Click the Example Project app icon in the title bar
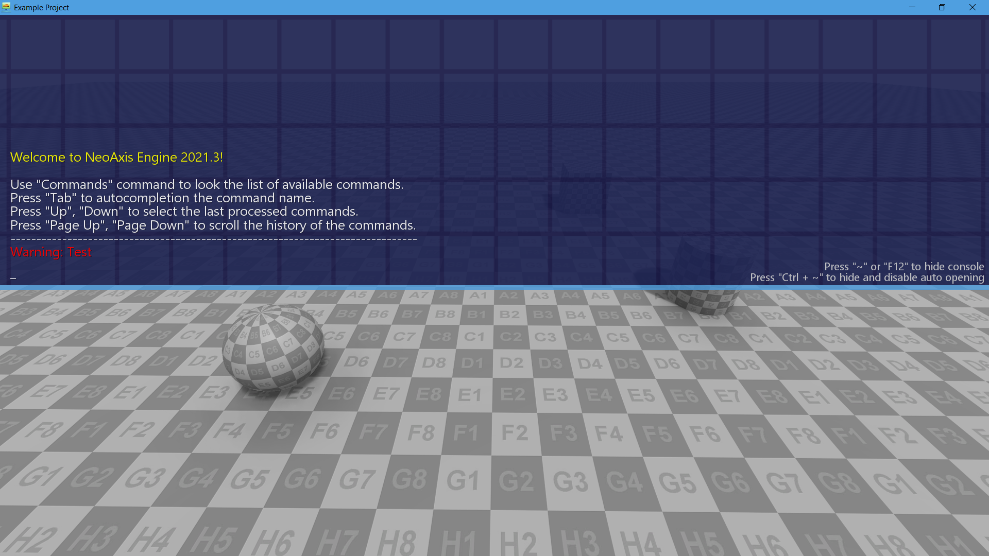989x556 pixels. [6, 7]
